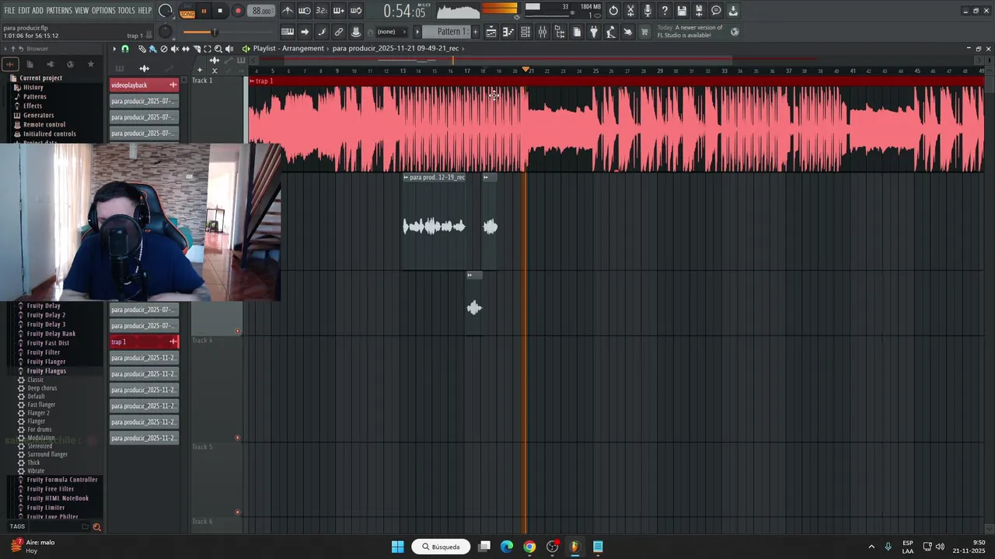Click the undo history circular arrow icon
The height and width of the screenshot is (559, 995).
613,11
